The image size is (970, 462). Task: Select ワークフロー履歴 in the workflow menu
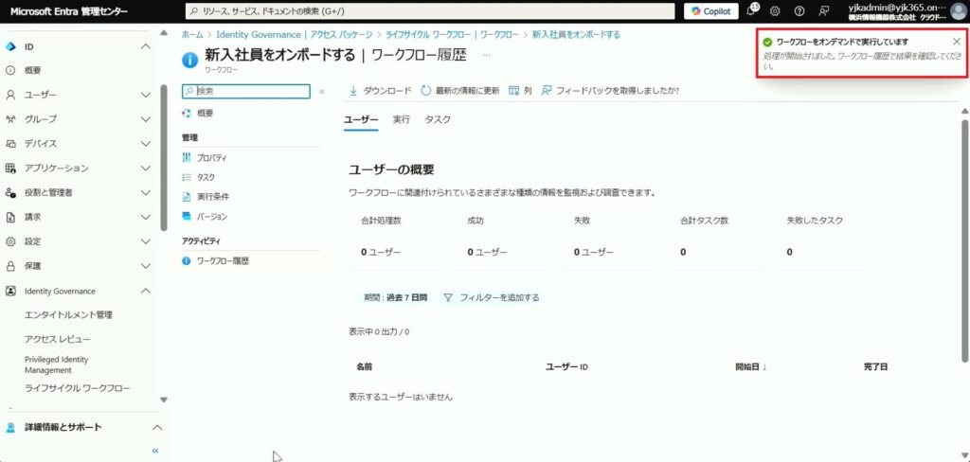click(x=223, y=261)
